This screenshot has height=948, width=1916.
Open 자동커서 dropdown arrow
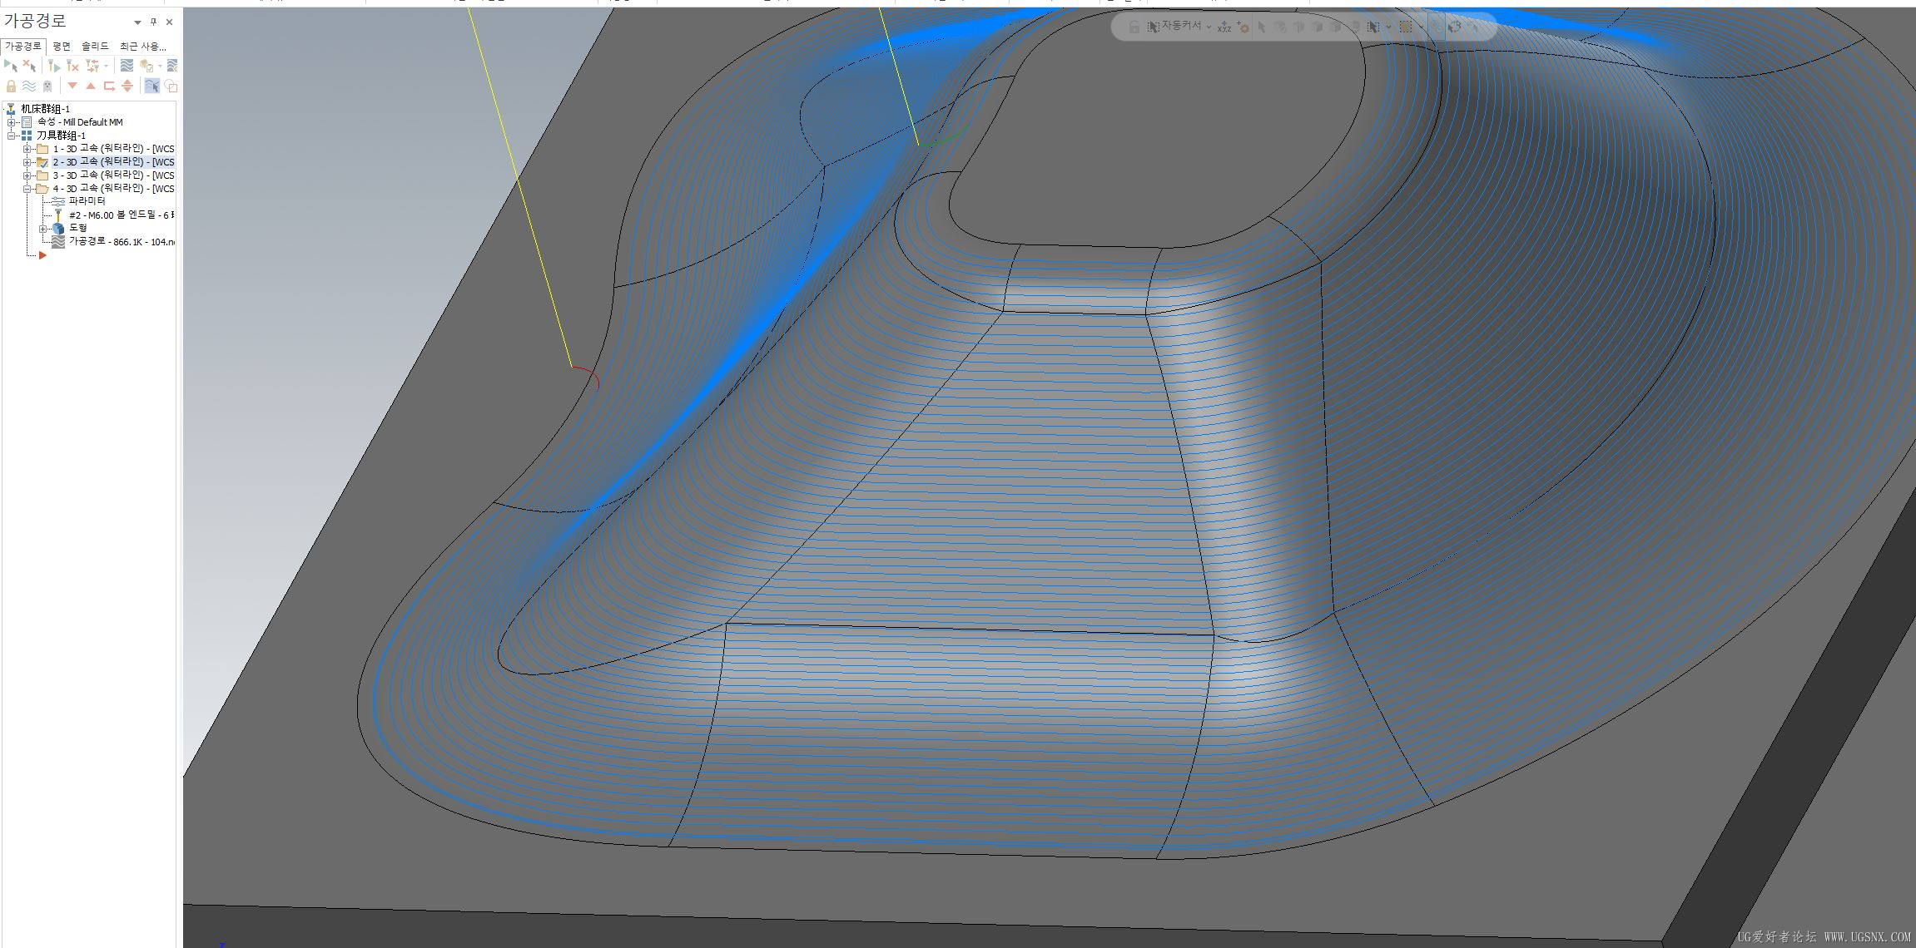(1209, 27)
